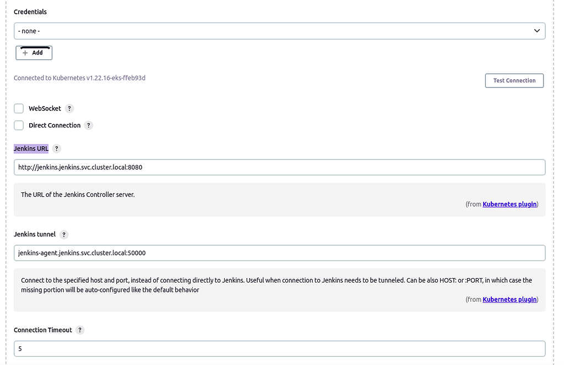The image size is (564, 365).
Task: Click the plus icon on the Add button
Action: coord(25,53)
